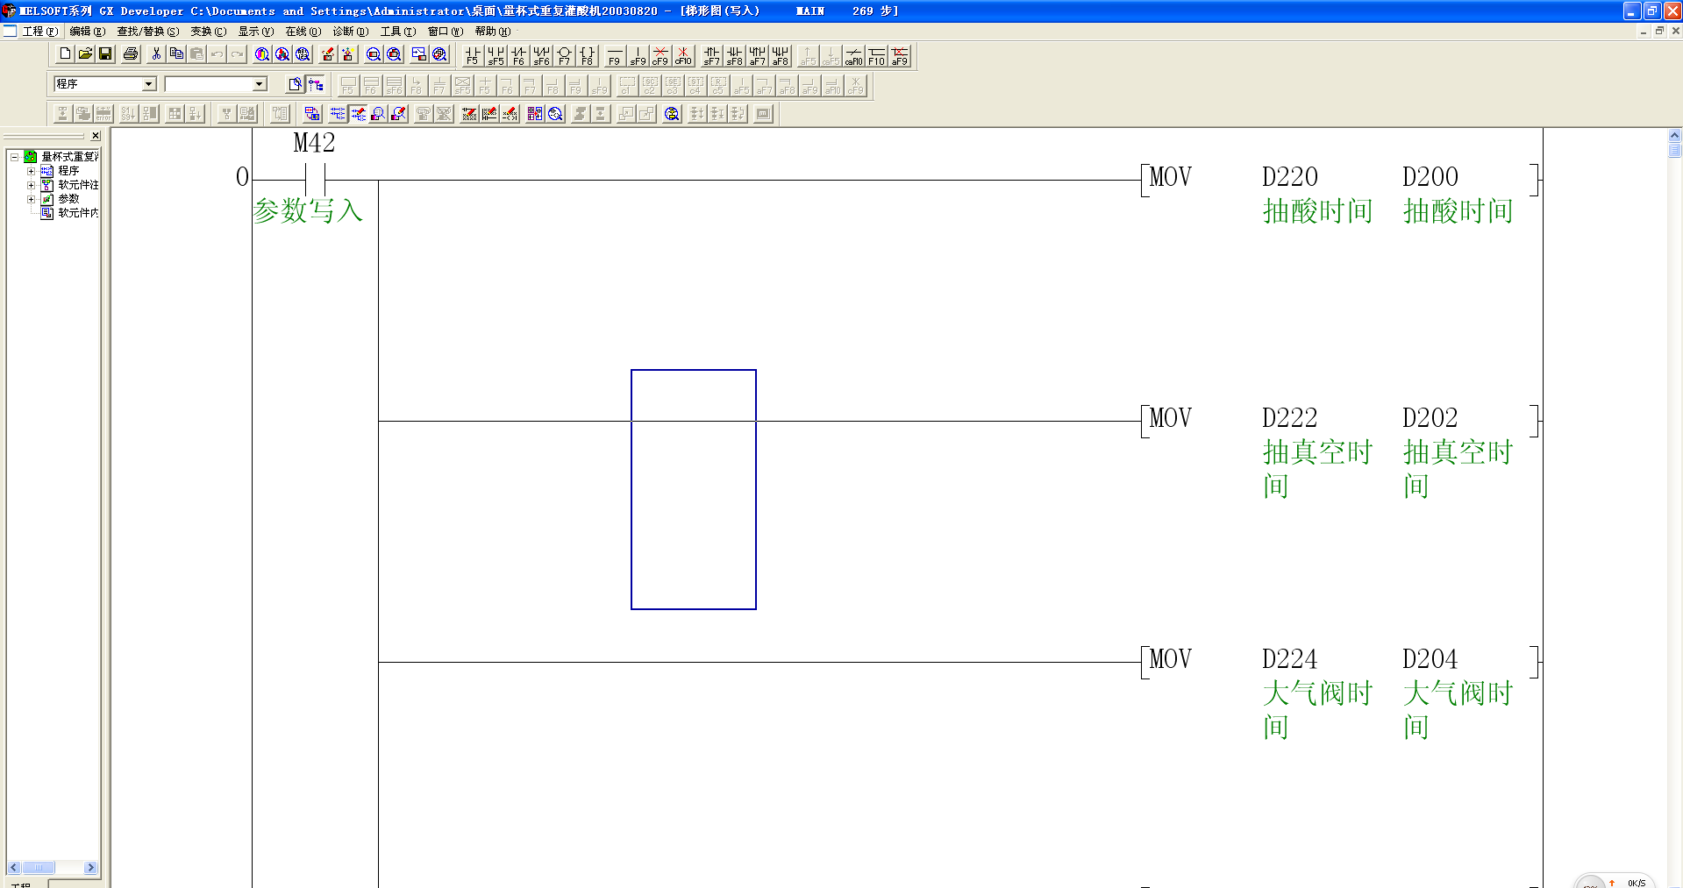Open the 程序 dropdown list

[148, 84]
